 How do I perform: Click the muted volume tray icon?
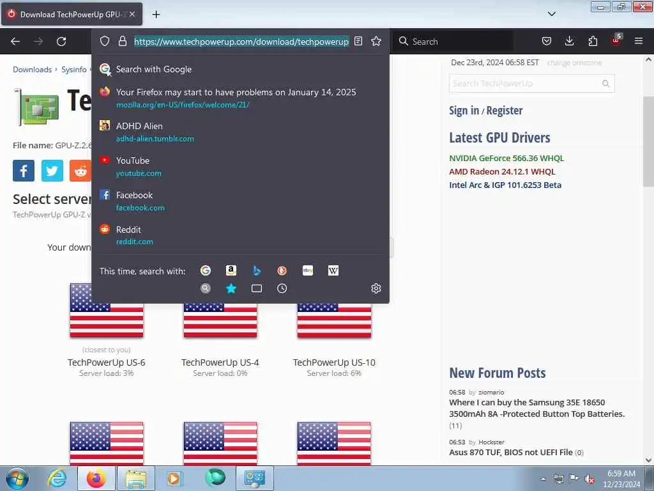coord(589,479)
